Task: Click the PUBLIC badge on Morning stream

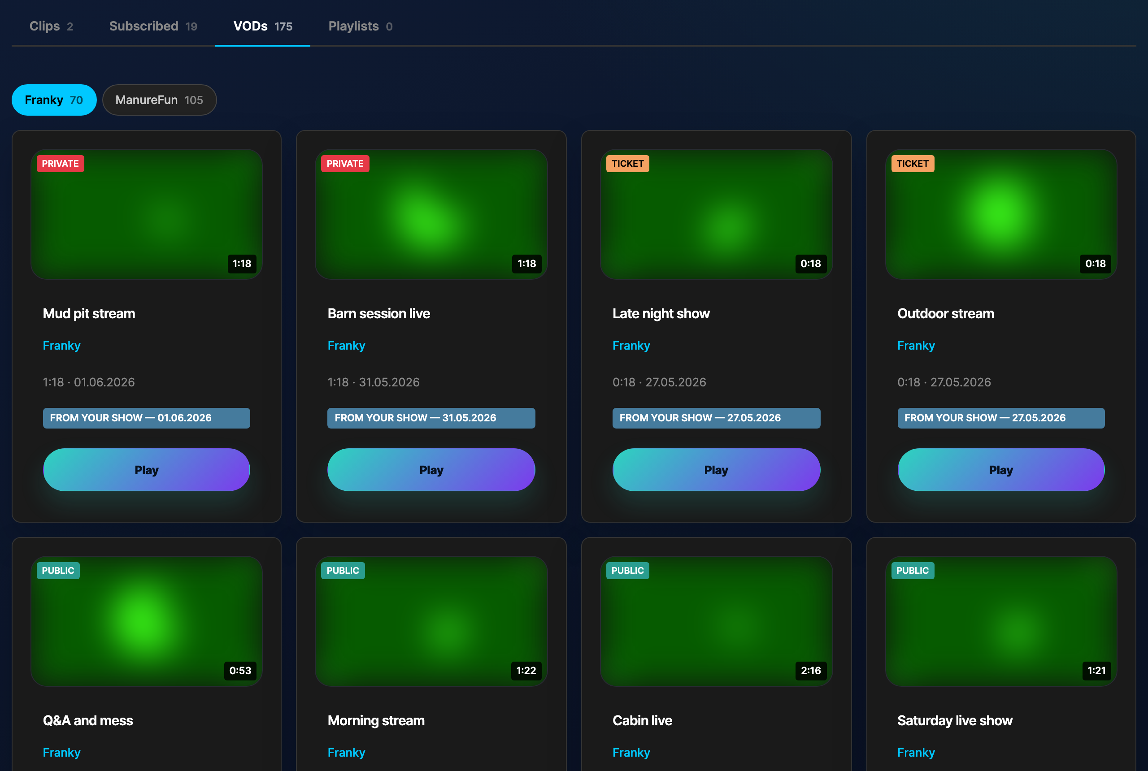Action: 343,570
